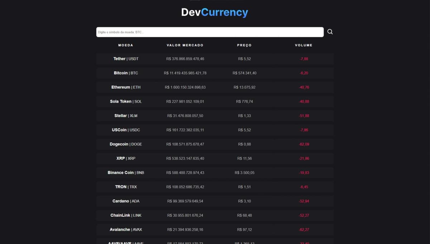The height and width of the screenshot is (244, 430).
Task: Click ChainLink market value R$ 30.955.801.676,24
Action: pos(185,215)
